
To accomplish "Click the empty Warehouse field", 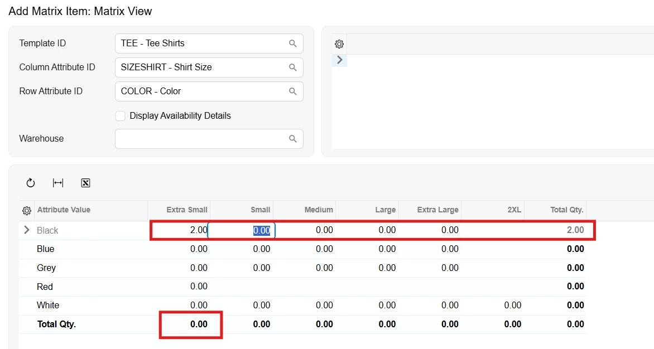I will 209,139.
